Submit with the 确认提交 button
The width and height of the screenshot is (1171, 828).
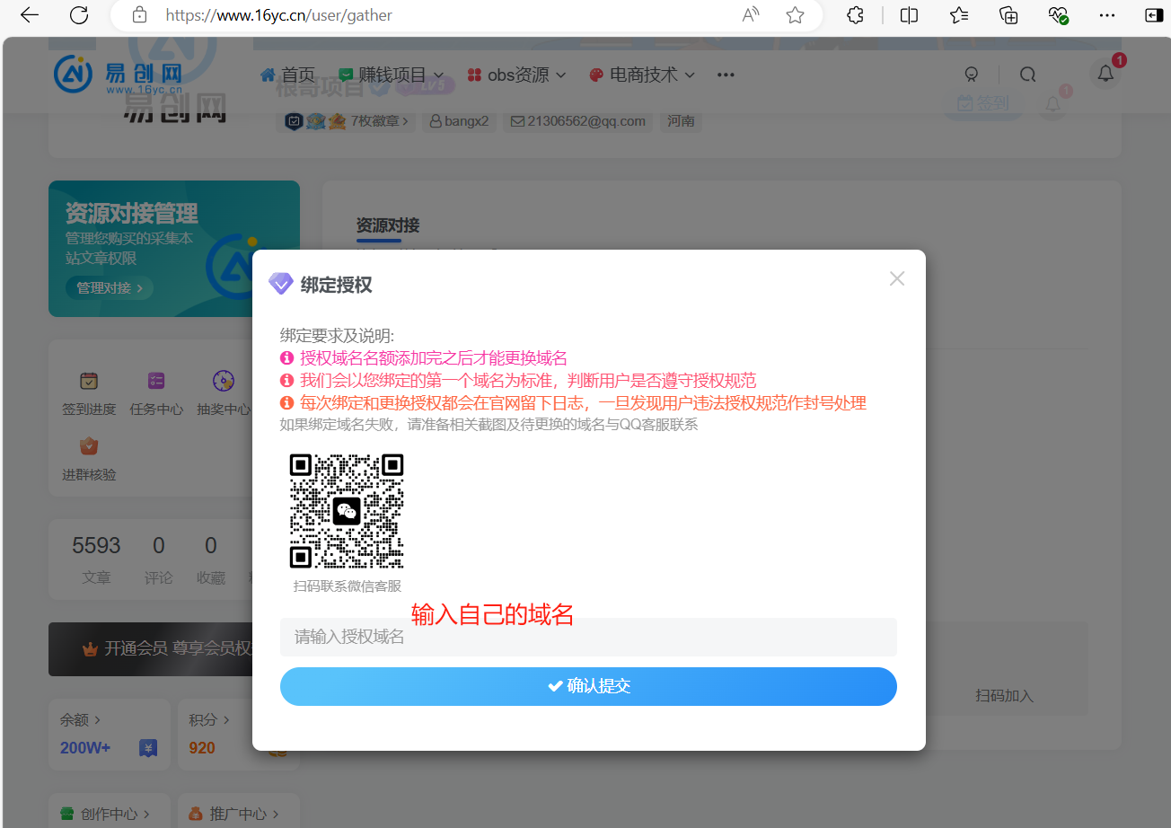(588, 686)
